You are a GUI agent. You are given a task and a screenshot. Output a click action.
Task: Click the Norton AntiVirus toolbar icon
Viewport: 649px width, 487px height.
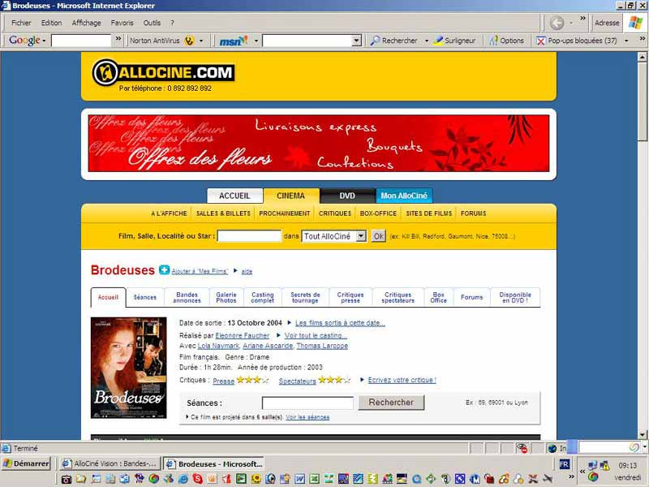click(187, 41)
